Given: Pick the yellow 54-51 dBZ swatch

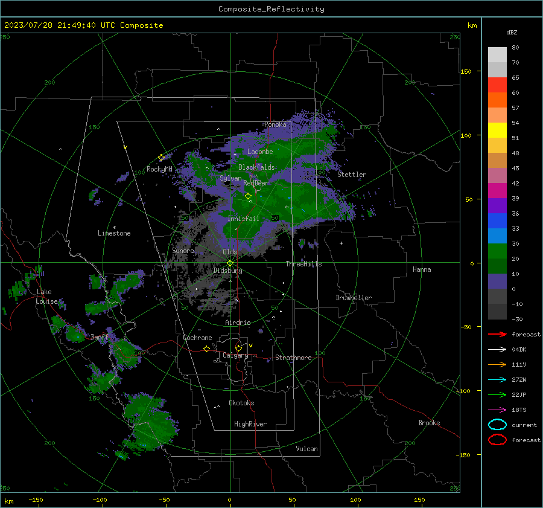Looking at the screenshot, I should (x=497, y=130).
